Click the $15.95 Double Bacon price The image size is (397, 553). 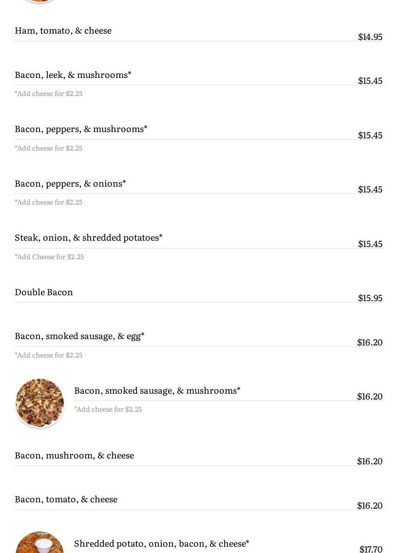370,298
